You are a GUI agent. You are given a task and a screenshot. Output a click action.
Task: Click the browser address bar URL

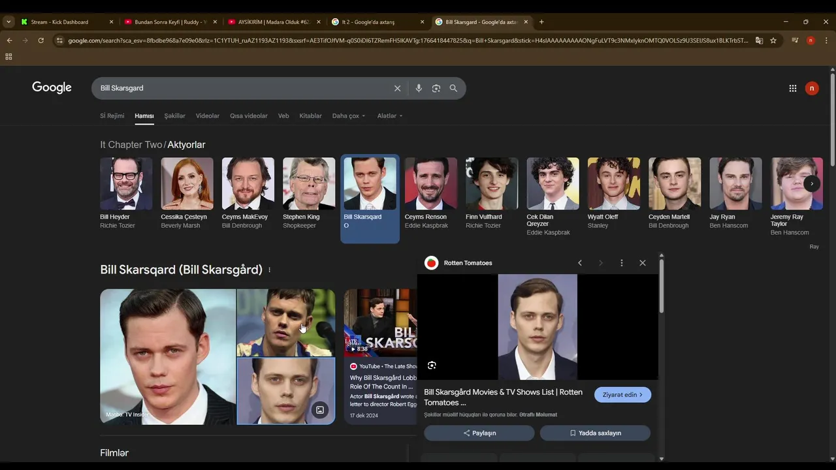(408, 40)
